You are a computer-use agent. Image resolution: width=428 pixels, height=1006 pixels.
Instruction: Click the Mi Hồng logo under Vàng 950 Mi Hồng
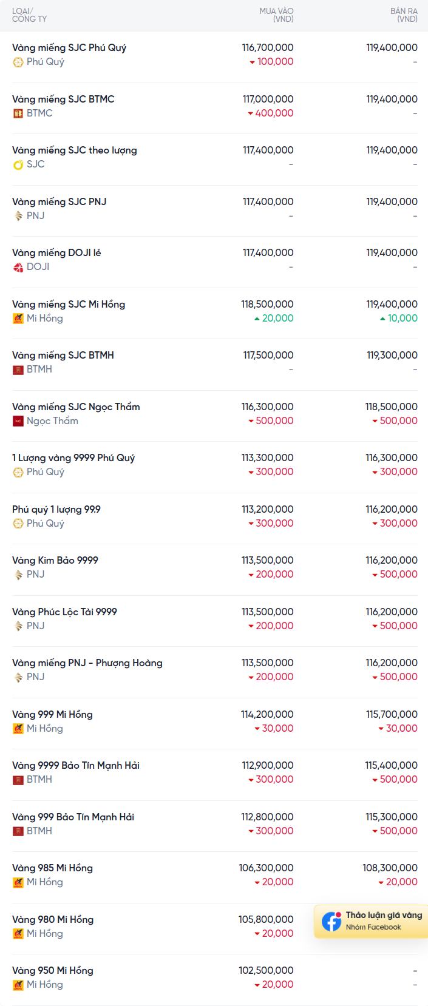click(x=18, y=985)
